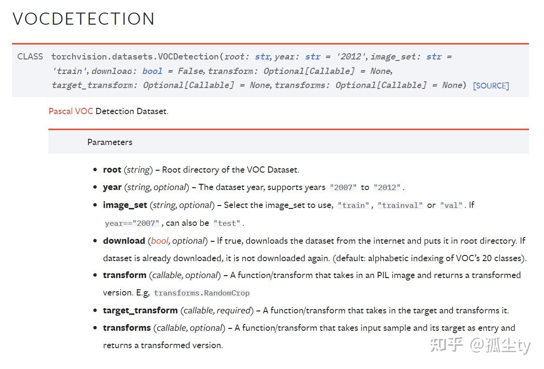Follow the Pascal VOC link
Screen dimensions: 544x369
point(71,111)
